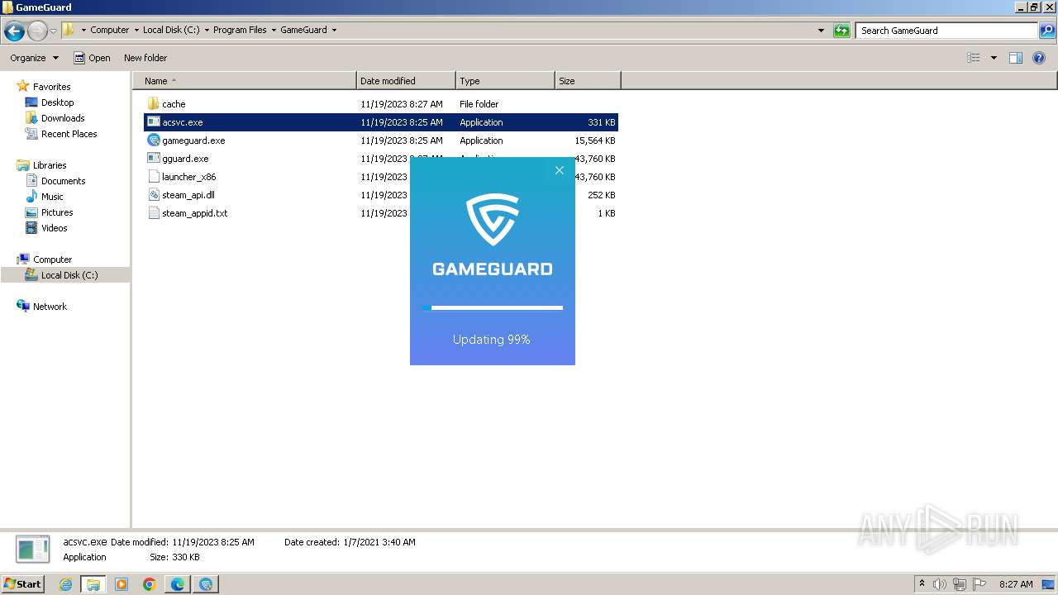Viewport: 1058px width, 595px height.
Task: Go forward with the Forward arrow
Action: coord(37,31)
